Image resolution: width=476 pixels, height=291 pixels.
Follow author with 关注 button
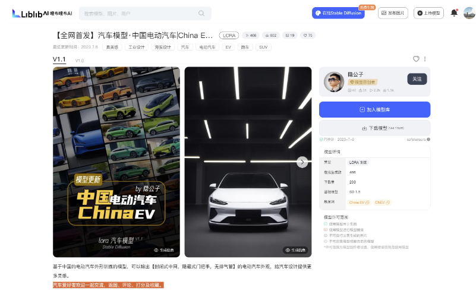pyautogui.click(x=417, y=79)
